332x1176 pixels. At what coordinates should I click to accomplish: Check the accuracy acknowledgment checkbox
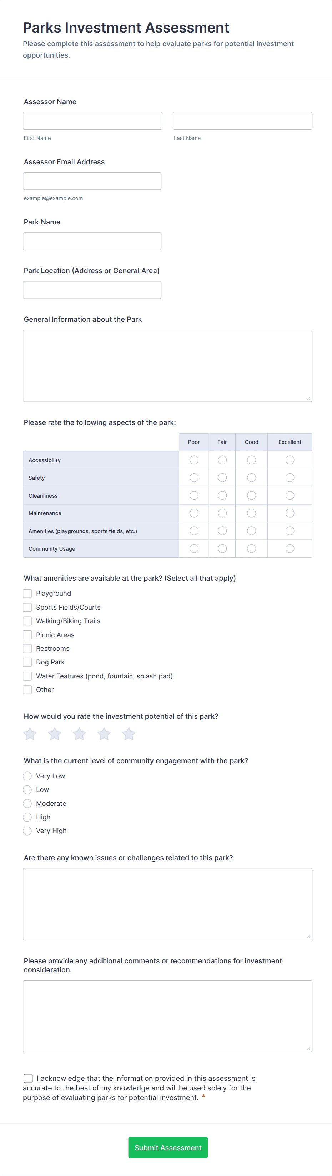[28, 1078]
